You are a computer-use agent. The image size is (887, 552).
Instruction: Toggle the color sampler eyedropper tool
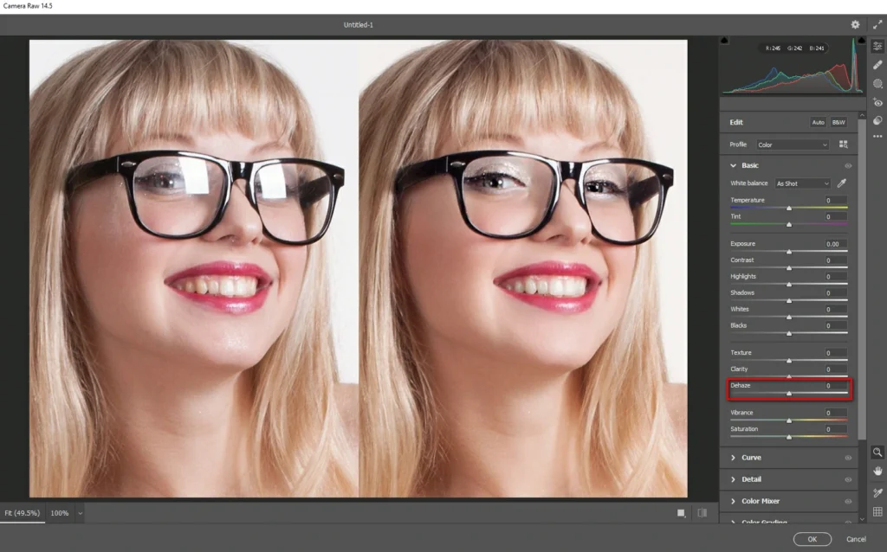[877, 492]
